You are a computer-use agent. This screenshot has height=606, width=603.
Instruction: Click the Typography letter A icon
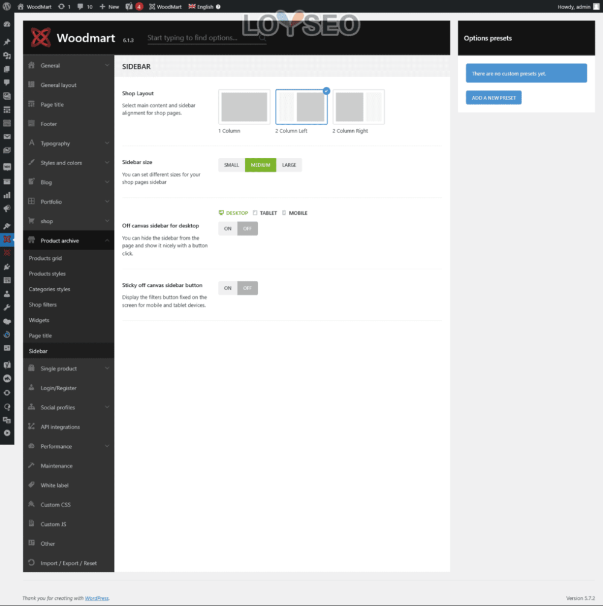tap(31, 143)
